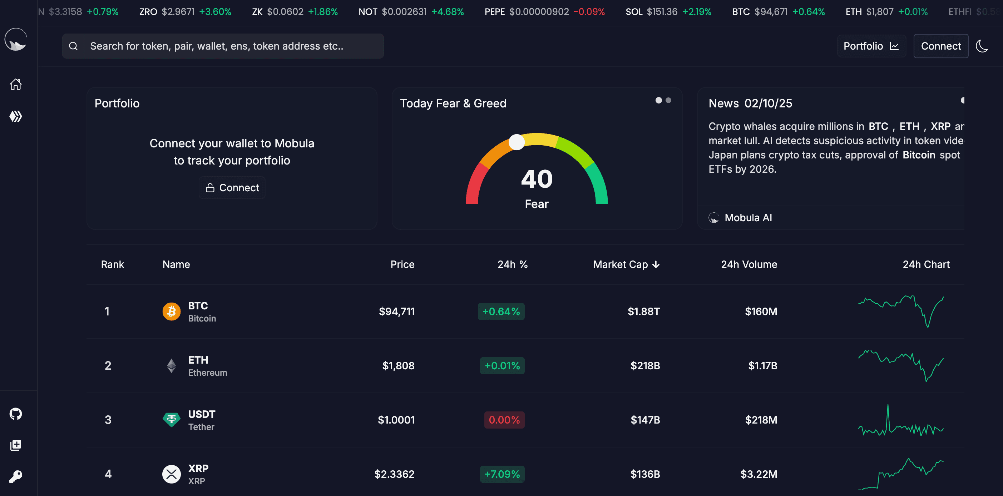Click the double-chevron sidebar icon
This screenshot has width=1003, height=496.
[x=16, y=116]
